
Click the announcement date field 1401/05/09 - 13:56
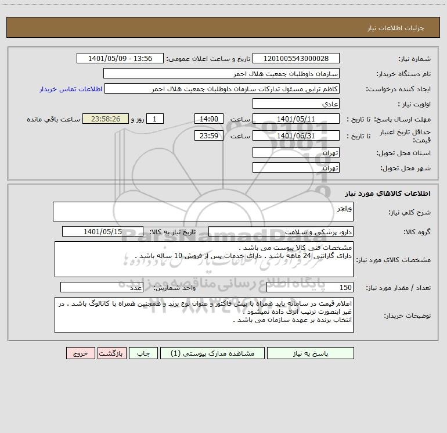(x=120, y=58)
